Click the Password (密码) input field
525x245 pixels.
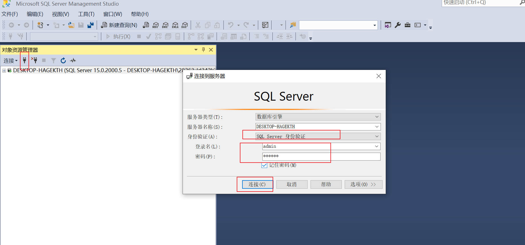[321, 157]
